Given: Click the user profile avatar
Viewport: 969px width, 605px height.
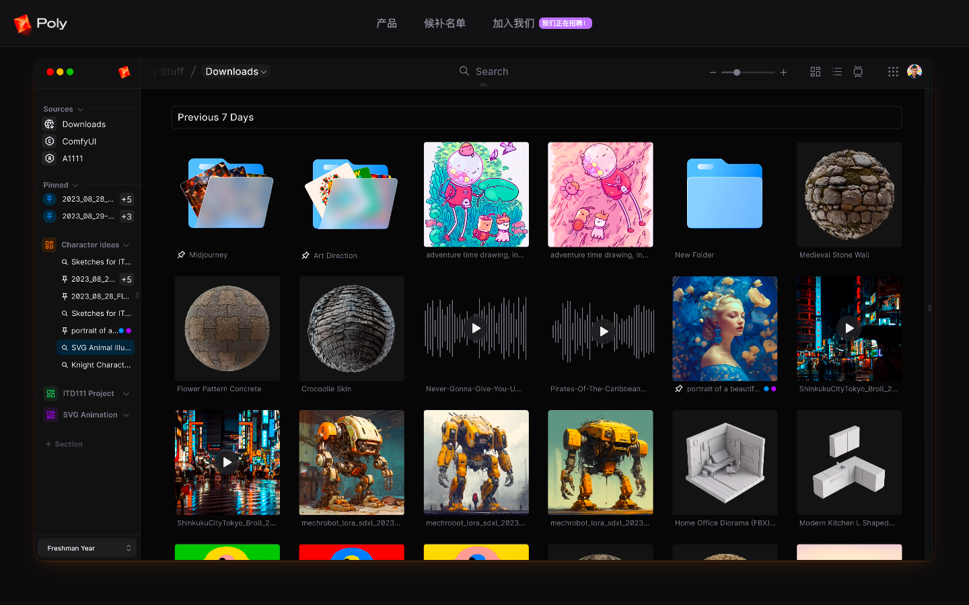Looking at the screenshot, I should (x=914, y=71).
